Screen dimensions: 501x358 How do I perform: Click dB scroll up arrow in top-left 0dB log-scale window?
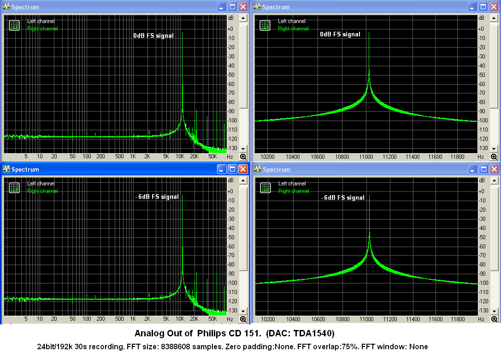[243, 18]
